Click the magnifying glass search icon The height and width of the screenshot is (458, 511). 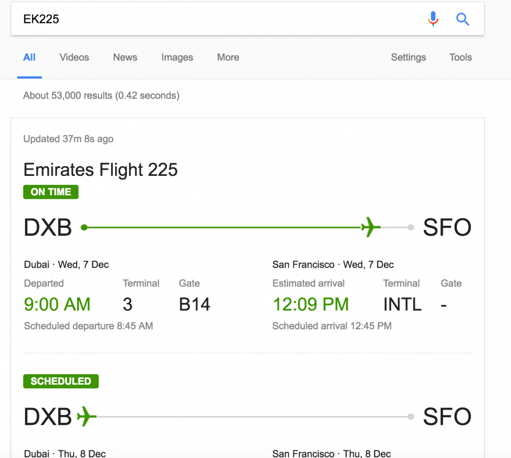pos(463,19)
